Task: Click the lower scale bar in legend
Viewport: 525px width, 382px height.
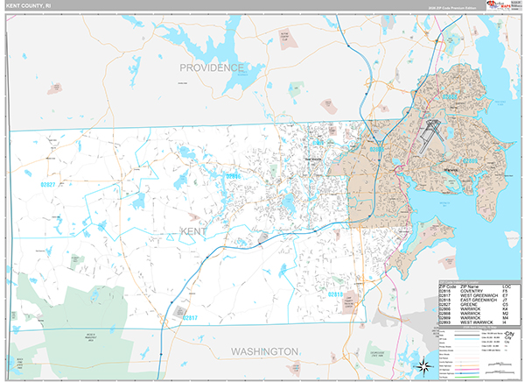Action: 500,372
